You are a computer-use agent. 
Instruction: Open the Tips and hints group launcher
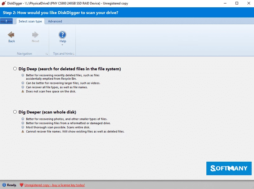coord(73,54)
